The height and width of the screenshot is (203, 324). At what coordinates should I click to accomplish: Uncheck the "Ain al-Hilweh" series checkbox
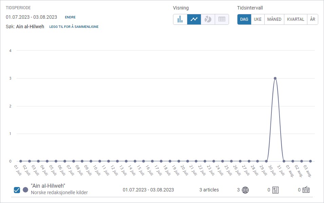pos(17,190)
